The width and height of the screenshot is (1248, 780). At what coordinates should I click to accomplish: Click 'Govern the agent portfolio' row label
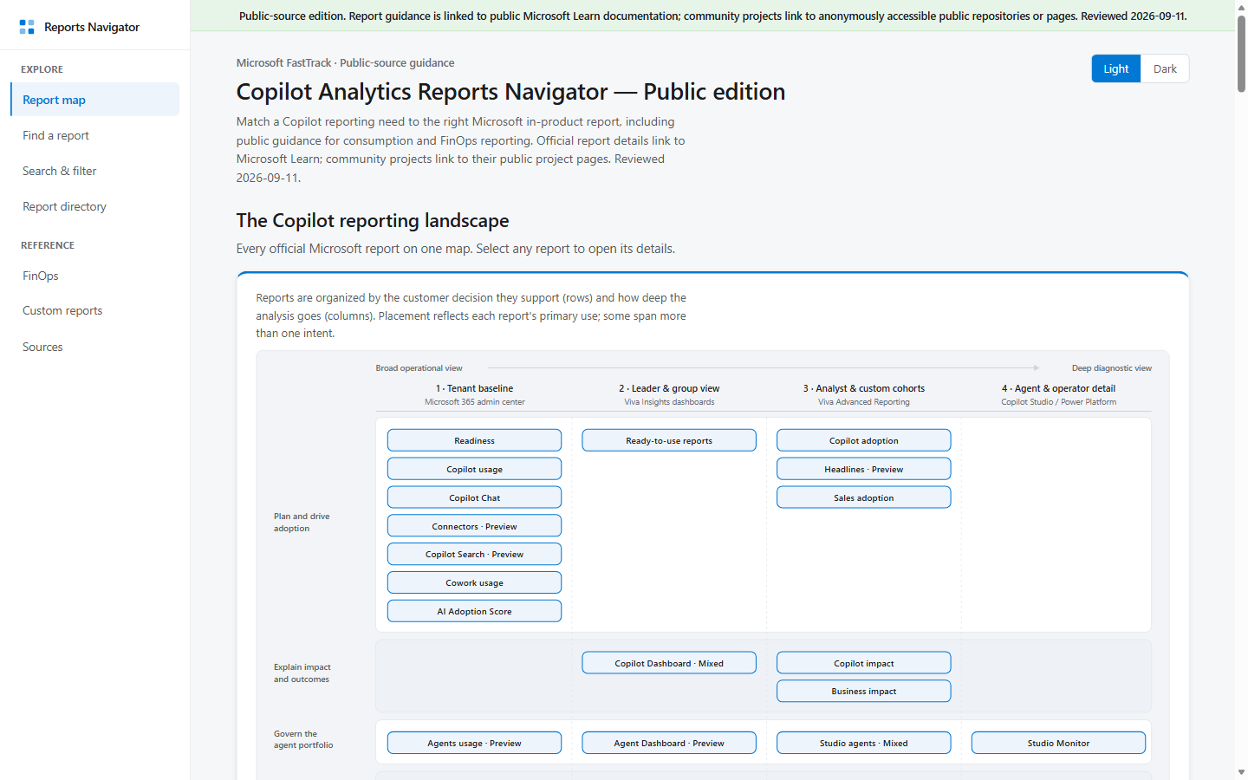pyautogui.click(x=303, y=739)
